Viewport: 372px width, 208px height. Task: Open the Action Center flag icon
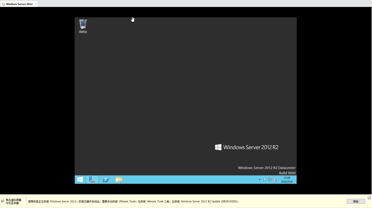[265, 180]
